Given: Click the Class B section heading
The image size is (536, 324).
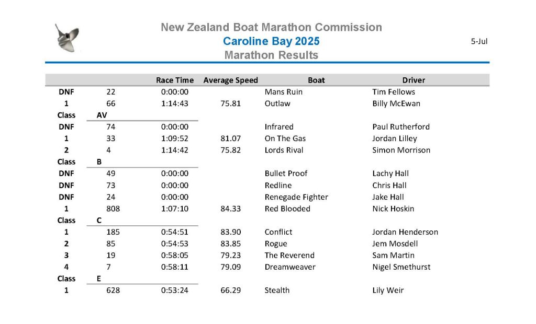Looking at the screenshot, I should pos(80,162).
